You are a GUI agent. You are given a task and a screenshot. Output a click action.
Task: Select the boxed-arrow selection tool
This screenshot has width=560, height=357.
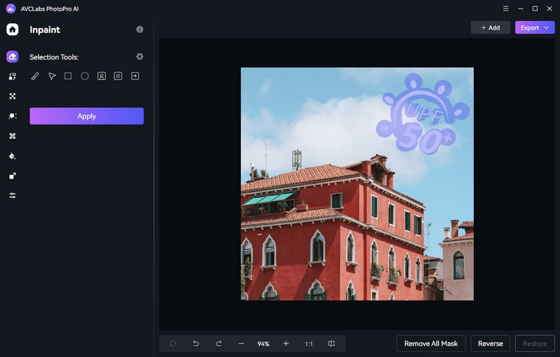click(135, 76)
